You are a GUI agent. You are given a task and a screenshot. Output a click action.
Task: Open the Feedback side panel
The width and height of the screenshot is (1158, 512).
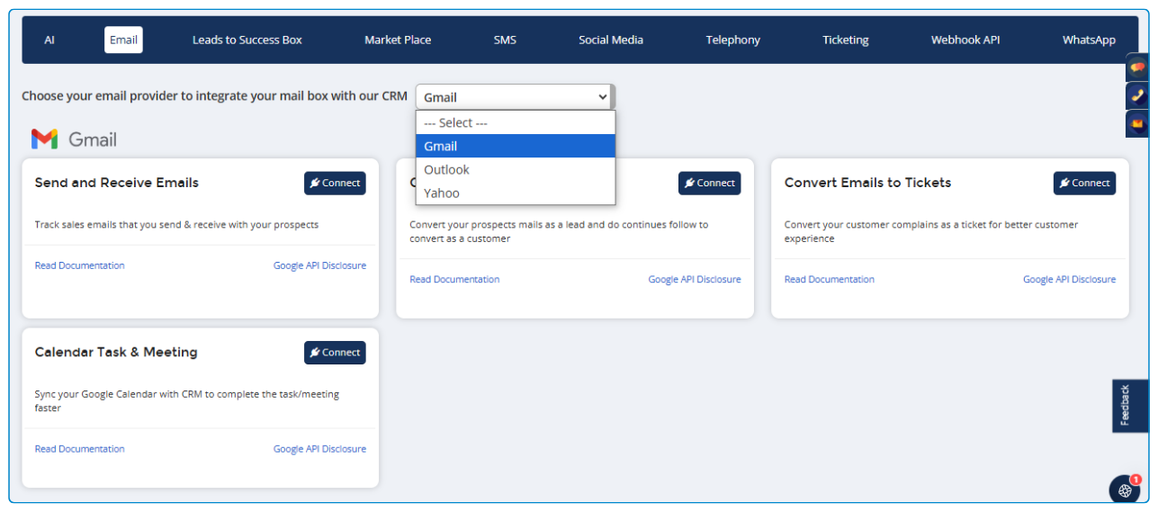coord(1130,406)
